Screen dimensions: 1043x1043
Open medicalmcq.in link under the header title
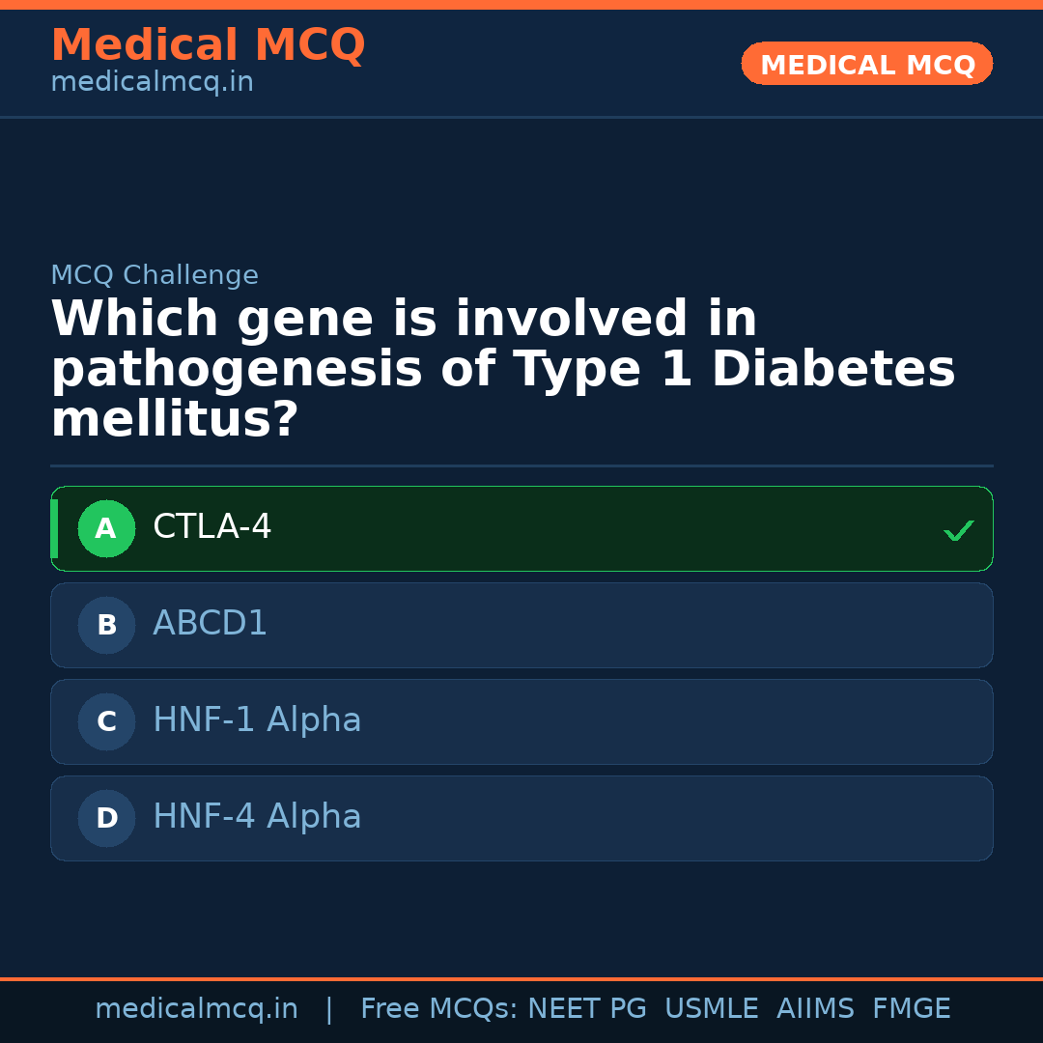coord(152,82)
